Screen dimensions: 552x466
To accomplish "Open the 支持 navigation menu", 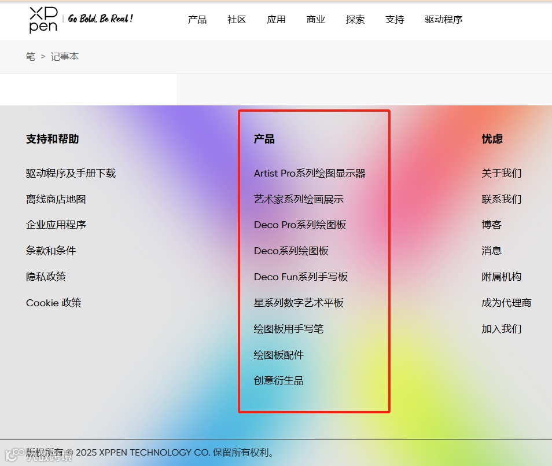I will 395,19.
